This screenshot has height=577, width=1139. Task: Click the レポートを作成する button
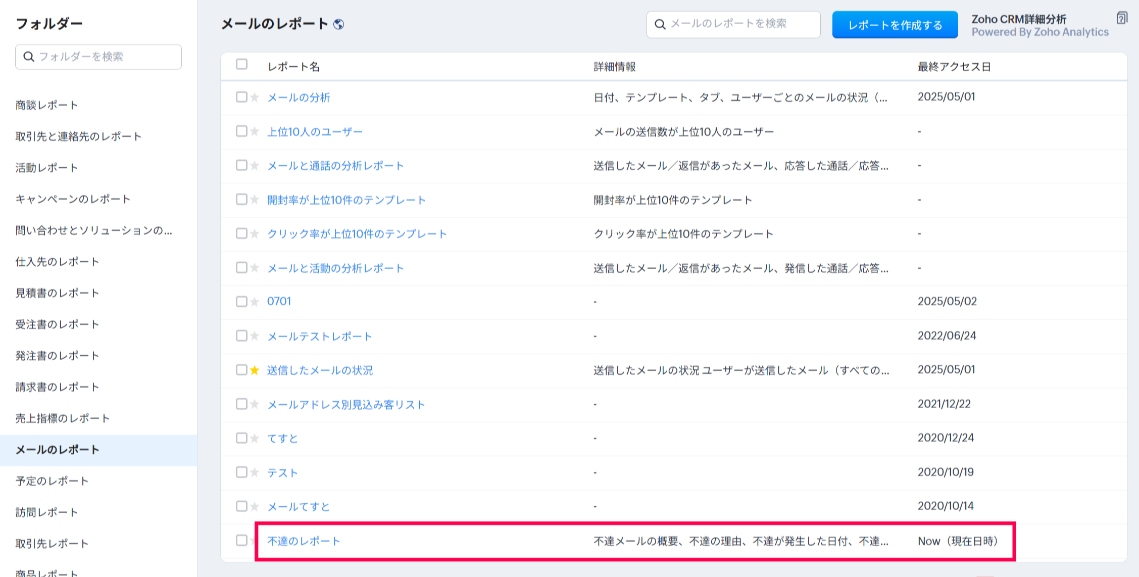coord(895,25)
